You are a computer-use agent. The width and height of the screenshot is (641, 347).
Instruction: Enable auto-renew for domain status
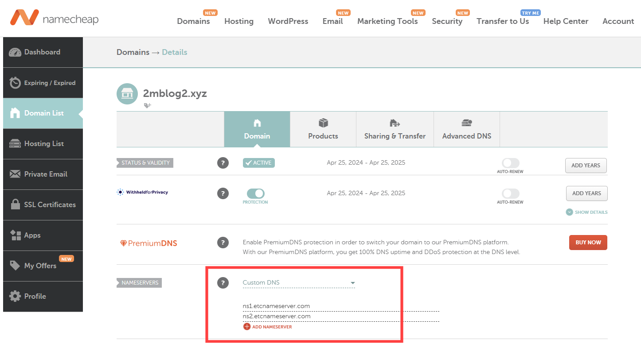510,163
